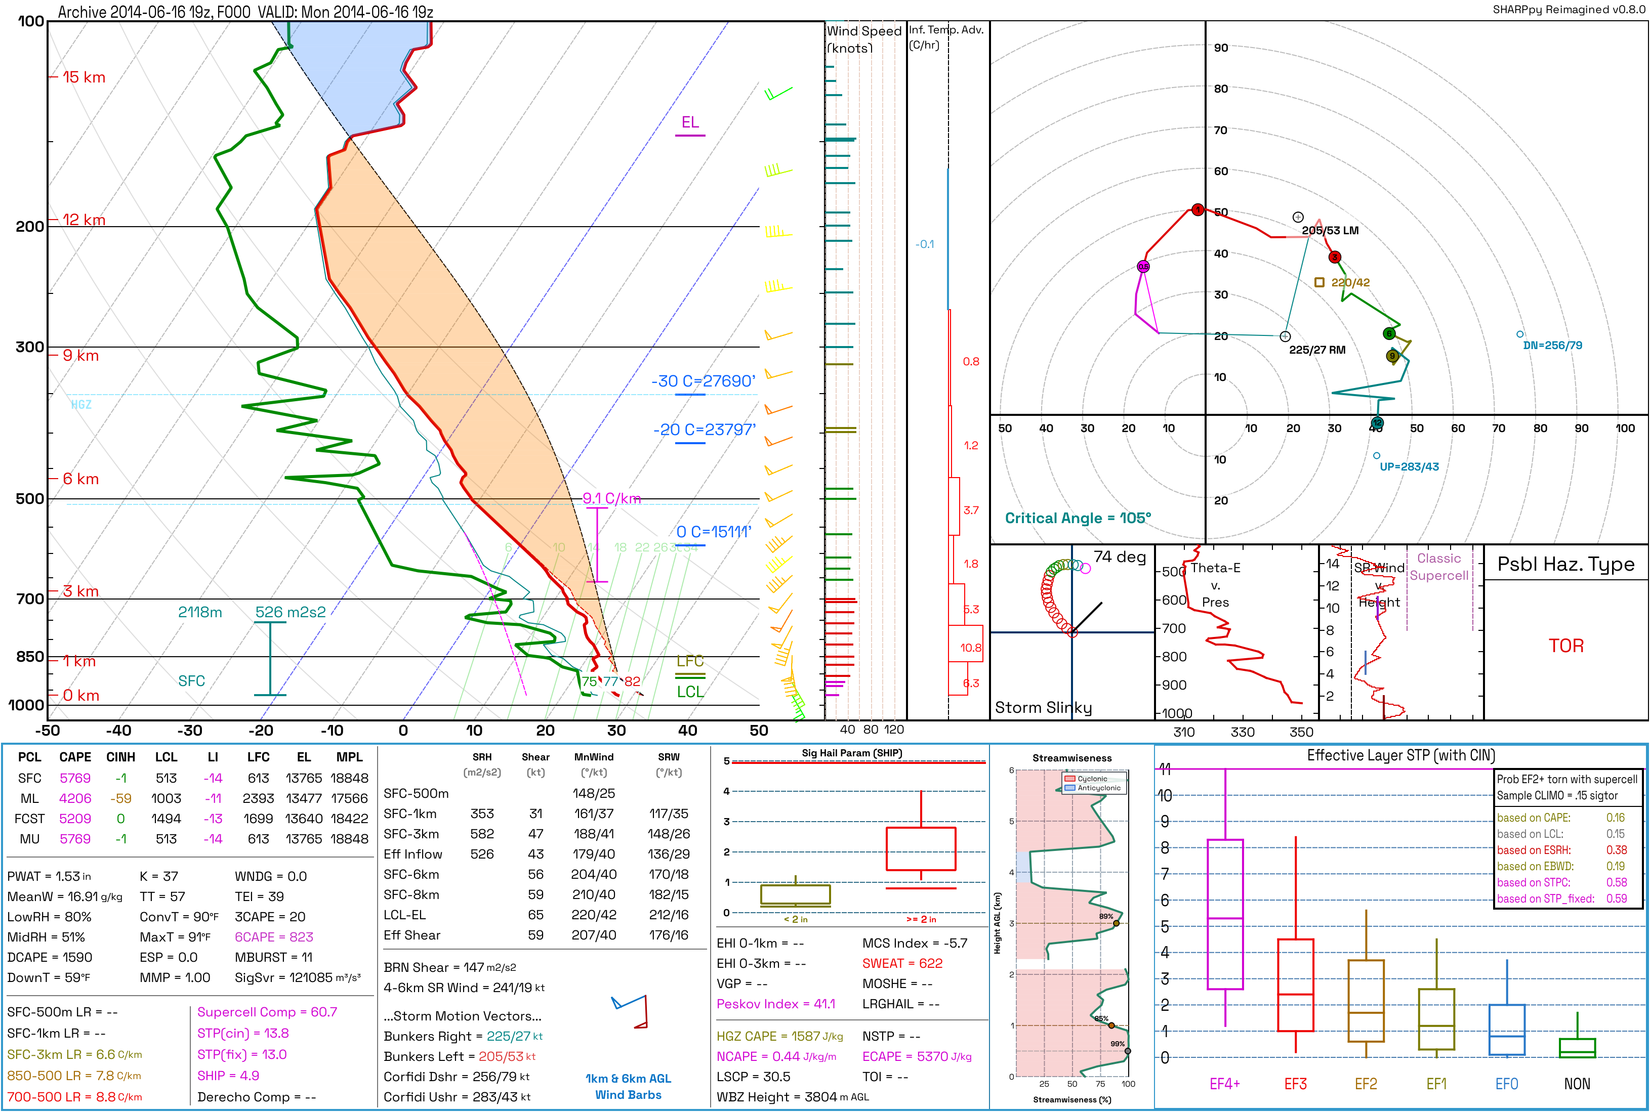Image resolution: width=1650 pixels, height=1112 pixels.
Task: Click the archive date title at top
Action: pyautogui.click(x=245, y=12)
